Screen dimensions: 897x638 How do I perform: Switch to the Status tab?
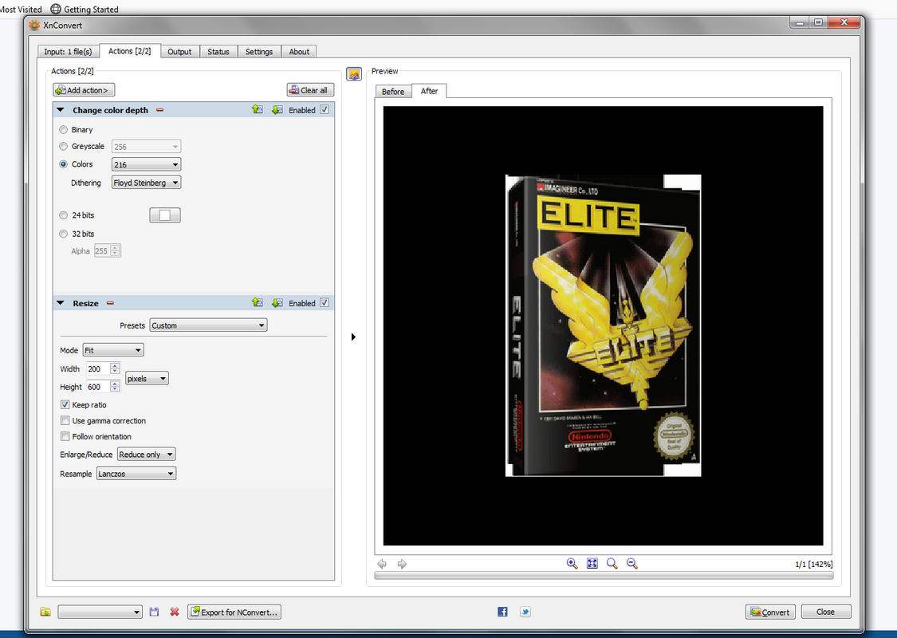pos(218,52)
